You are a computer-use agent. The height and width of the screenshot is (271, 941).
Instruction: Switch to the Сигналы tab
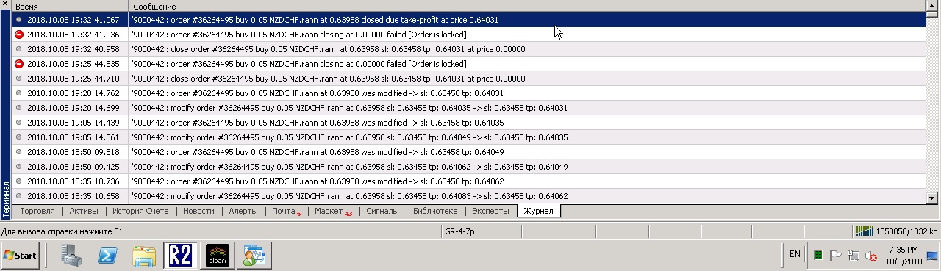382,211
